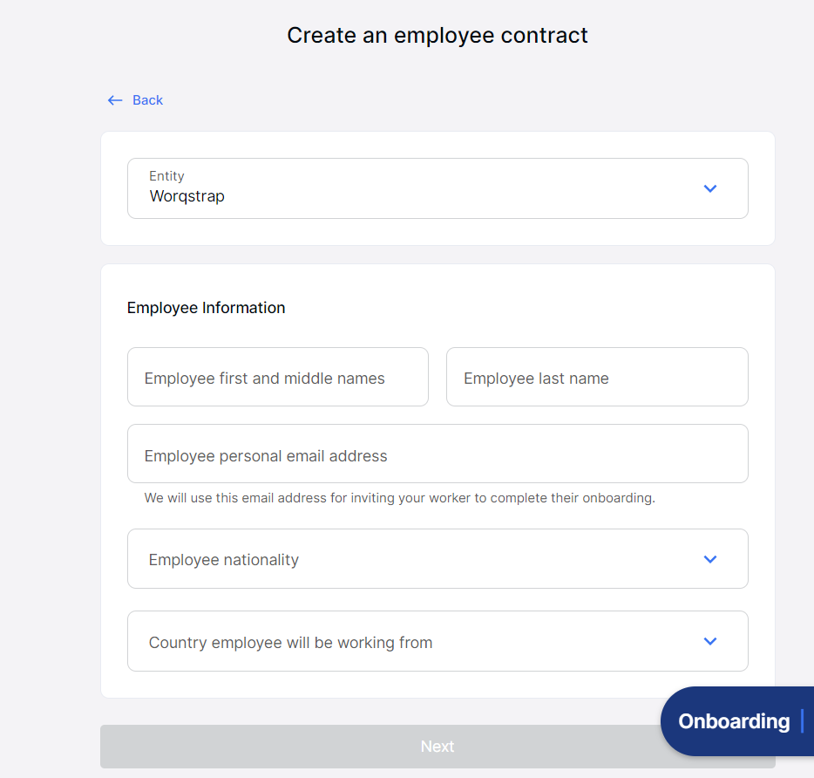Image resolution: width=814 pixels, height=778 pixels.
Task: Focus the Employee personal email address field
Action: click(437, 454)
